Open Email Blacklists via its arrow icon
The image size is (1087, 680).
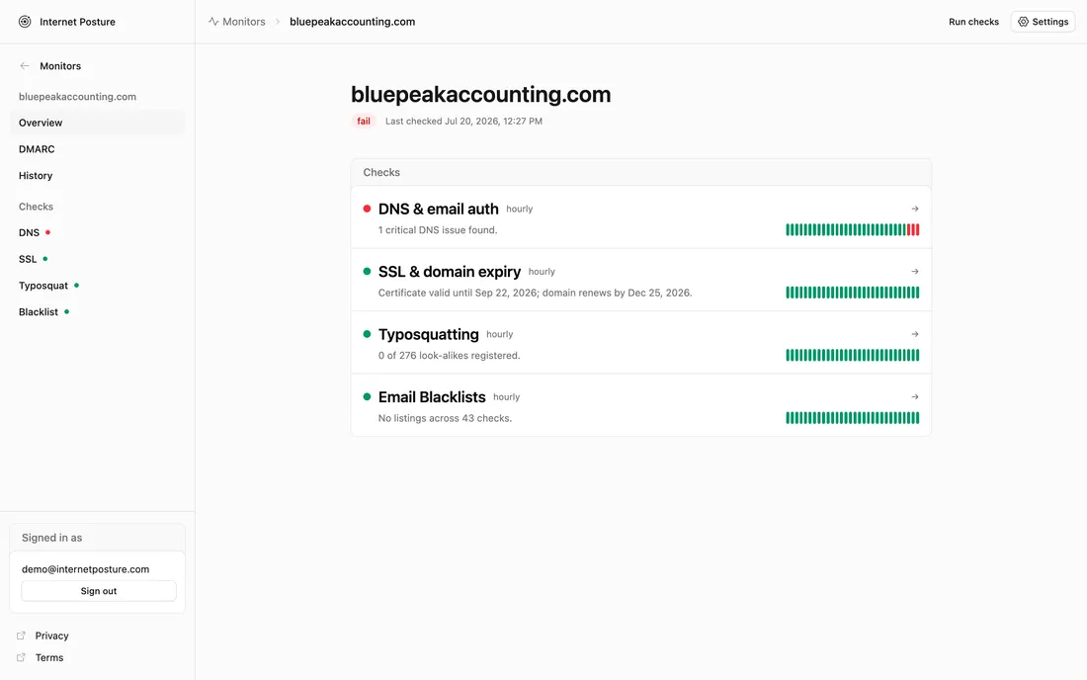click(x=915, y=397)
